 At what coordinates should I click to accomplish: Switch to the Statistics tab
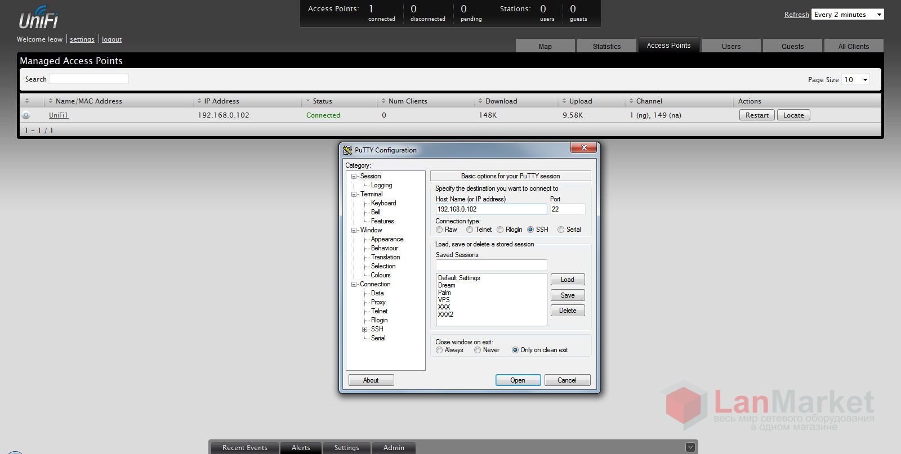pyautogui.click(x=606, y=46)
